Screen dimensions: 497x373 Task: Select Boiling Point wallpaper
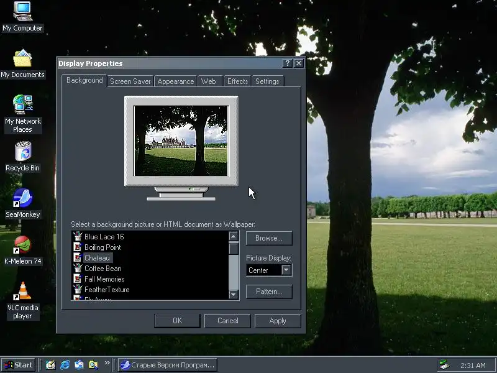pos(103,247)
